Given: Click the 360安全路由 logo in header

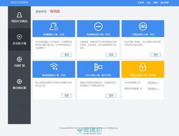Looking at the screenshot, I should 19,3.
